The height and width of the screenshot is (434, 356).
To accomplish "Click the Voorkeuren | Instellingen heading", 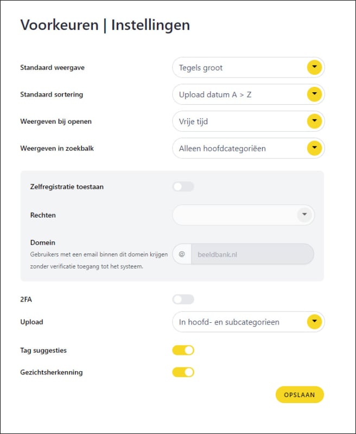I will coord(105,25).
